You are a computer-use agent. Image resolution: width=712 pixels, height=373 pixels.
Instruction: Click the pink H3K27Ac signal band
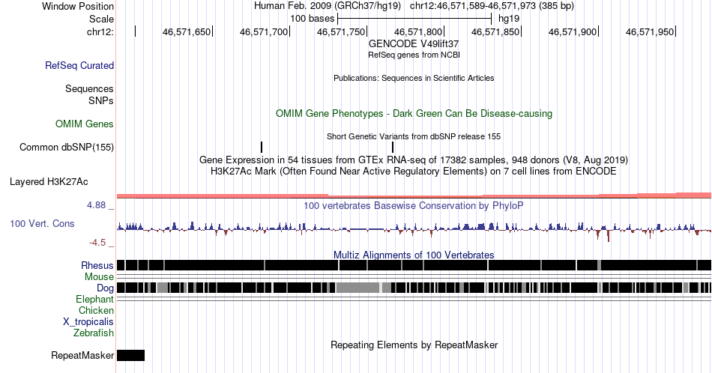414,196
